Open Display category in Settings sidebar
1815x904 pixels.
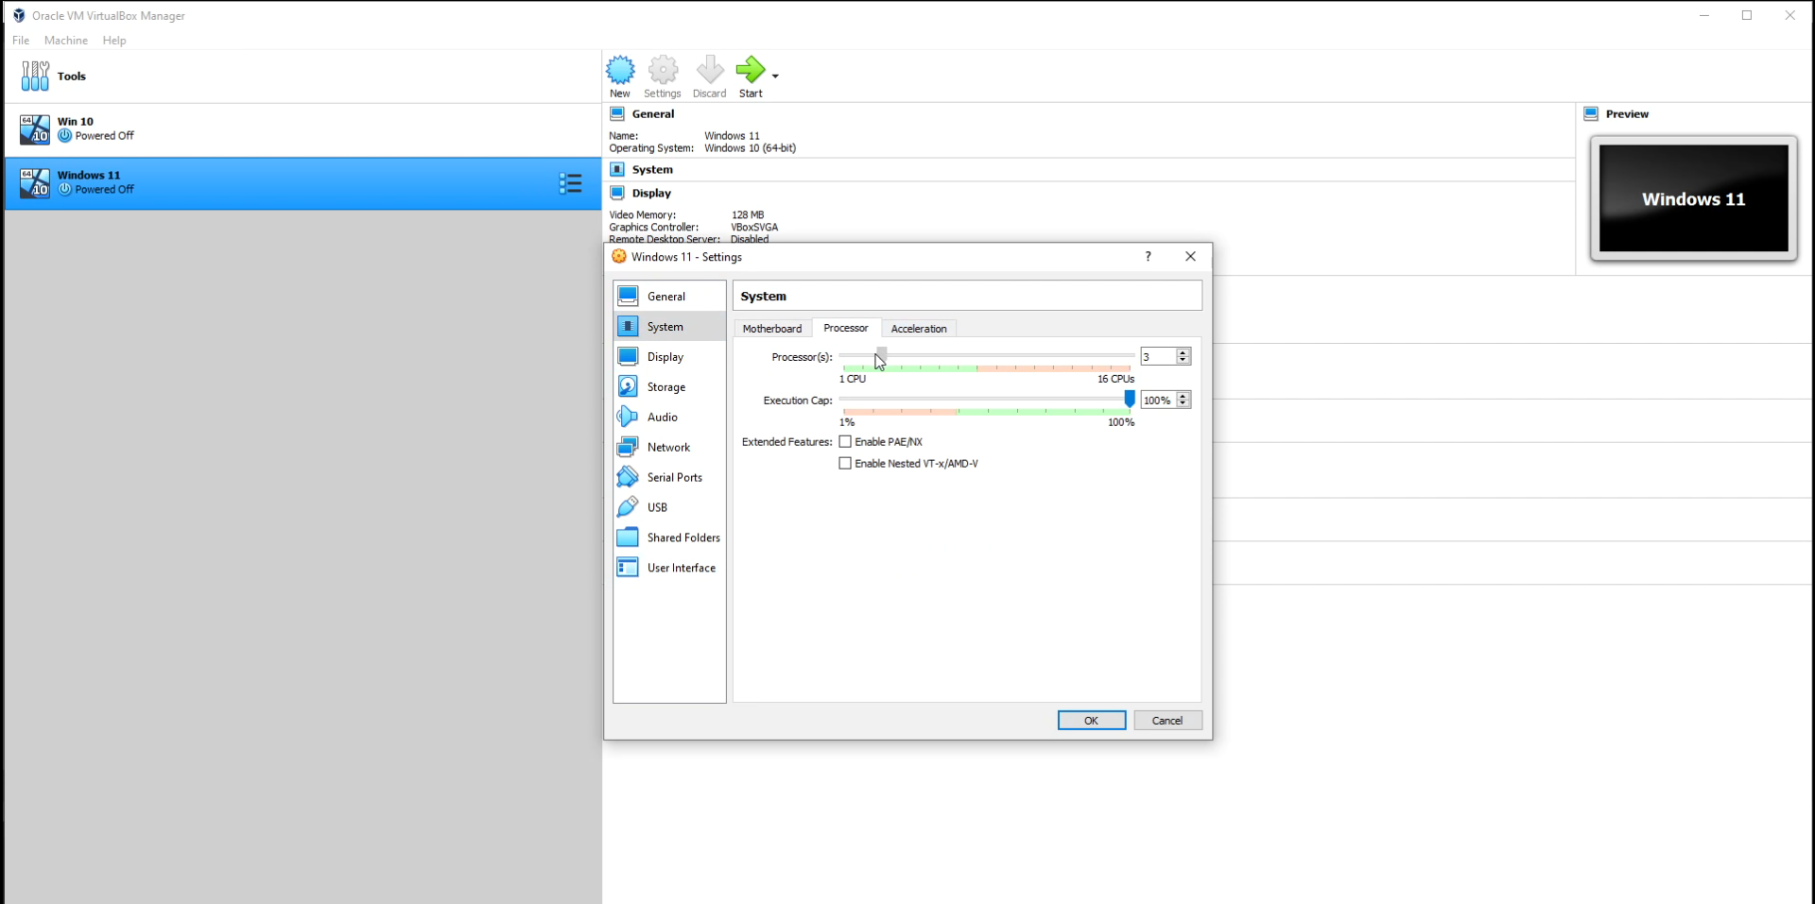pyautogui.click(x=669, y=357)
